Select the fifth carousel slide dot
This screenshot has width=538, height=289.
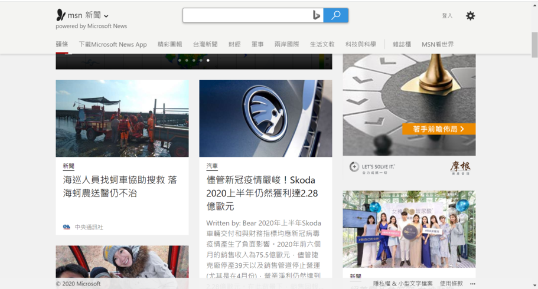[208, 60]
